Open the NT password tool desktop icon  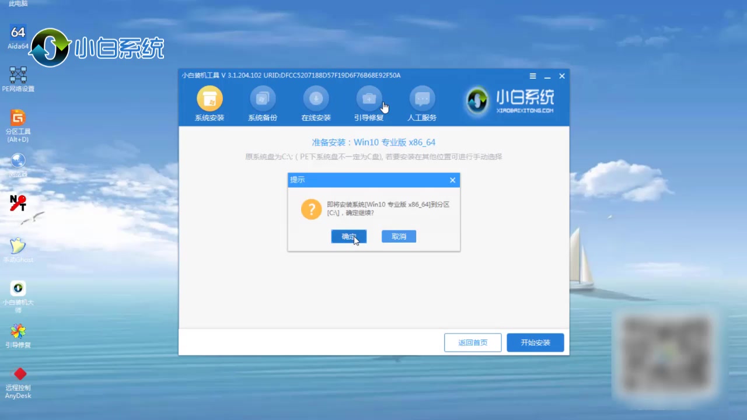tap(18, 203)
